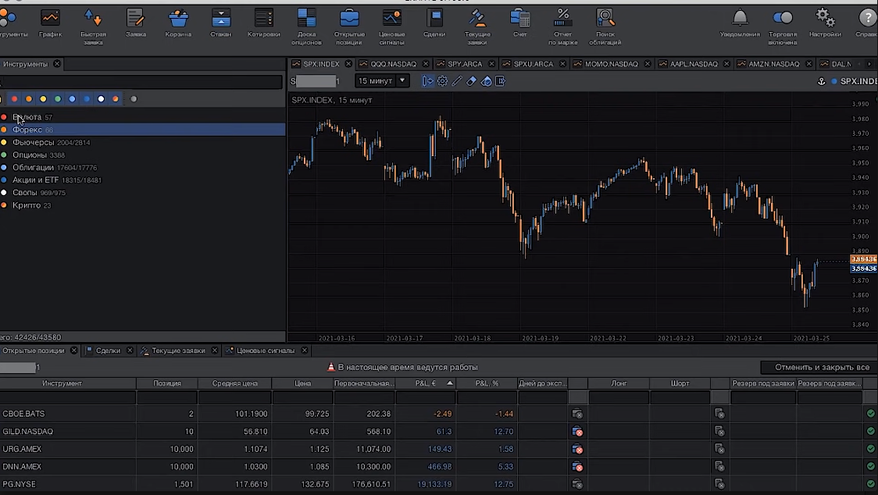The height and width of the screenshot is (495, 878).
Task: Sort by the P&L, € column header
Action: point(425,383)
